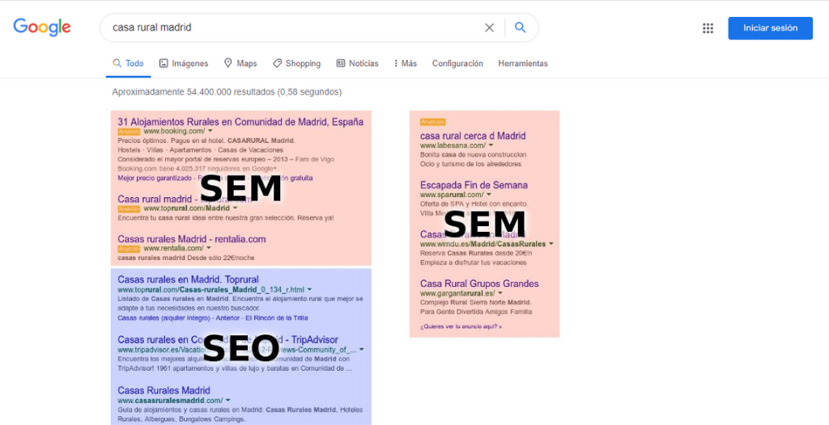The width and height of the screenshot is (829, 425).
Task: Open the Imágenes tab
Action: pyautogui.click(x=184, y=63)
